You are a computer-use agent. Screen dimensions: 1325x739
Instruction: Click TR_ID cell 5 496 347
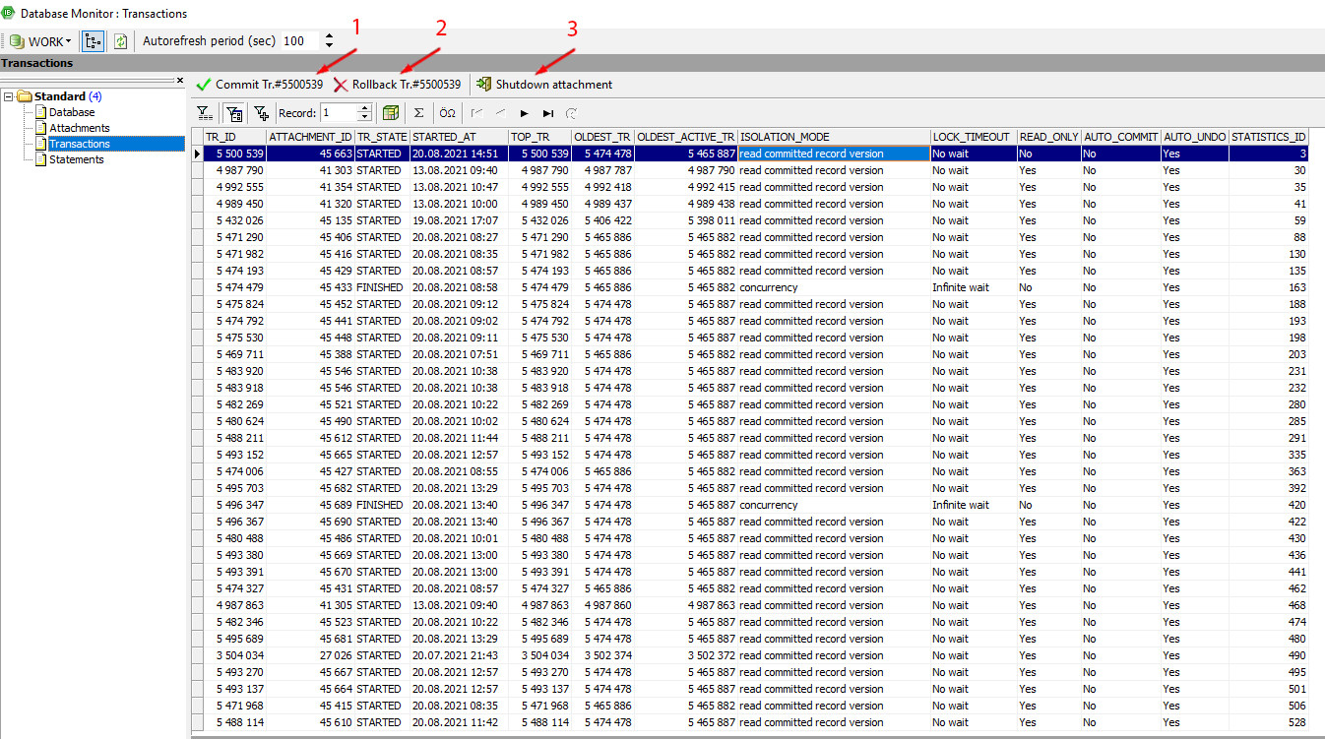tap(234, 505)
